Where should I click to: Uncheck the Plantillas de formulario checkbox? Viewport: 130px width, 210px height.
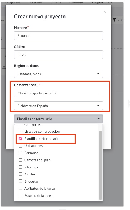coord(20,139)
